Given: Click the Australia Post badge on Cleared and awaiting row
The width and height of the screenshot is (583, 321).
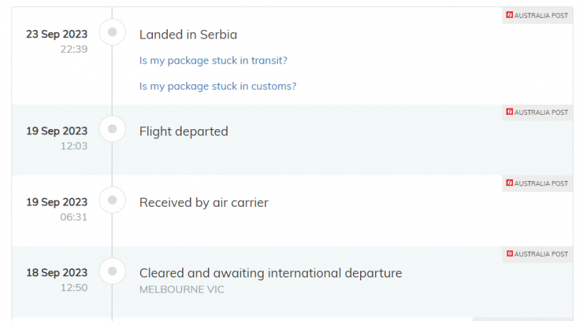Looking at the screenshot, I should (537, 254).
